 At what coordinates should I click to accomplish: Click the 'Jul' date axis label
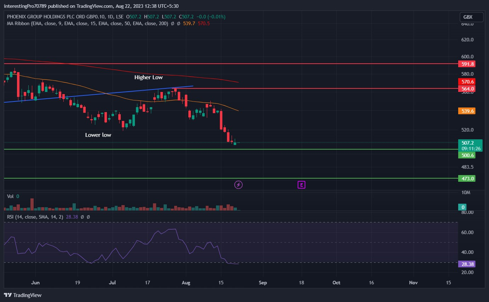click(x=113, y=283)
